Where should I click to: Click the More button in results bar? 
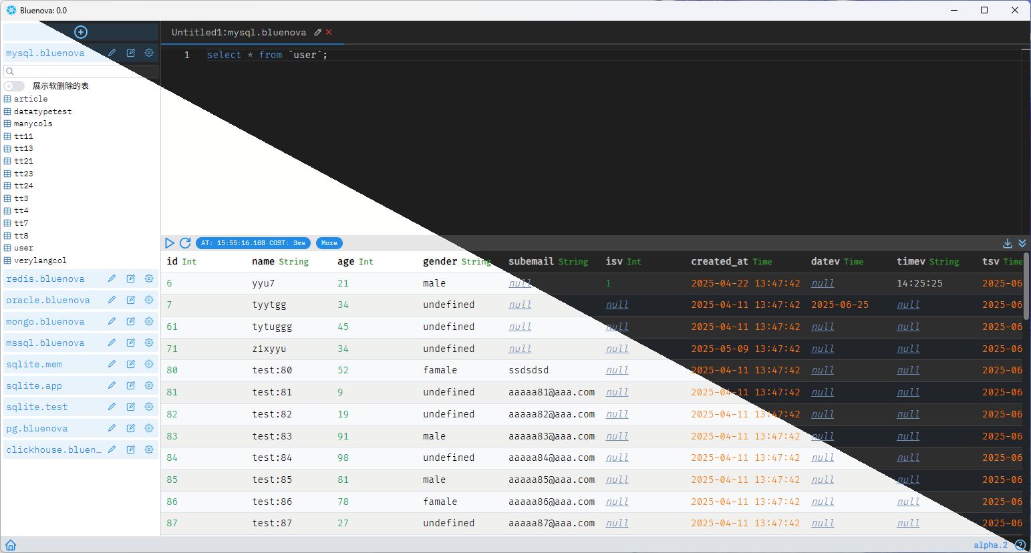coord(329,243)
